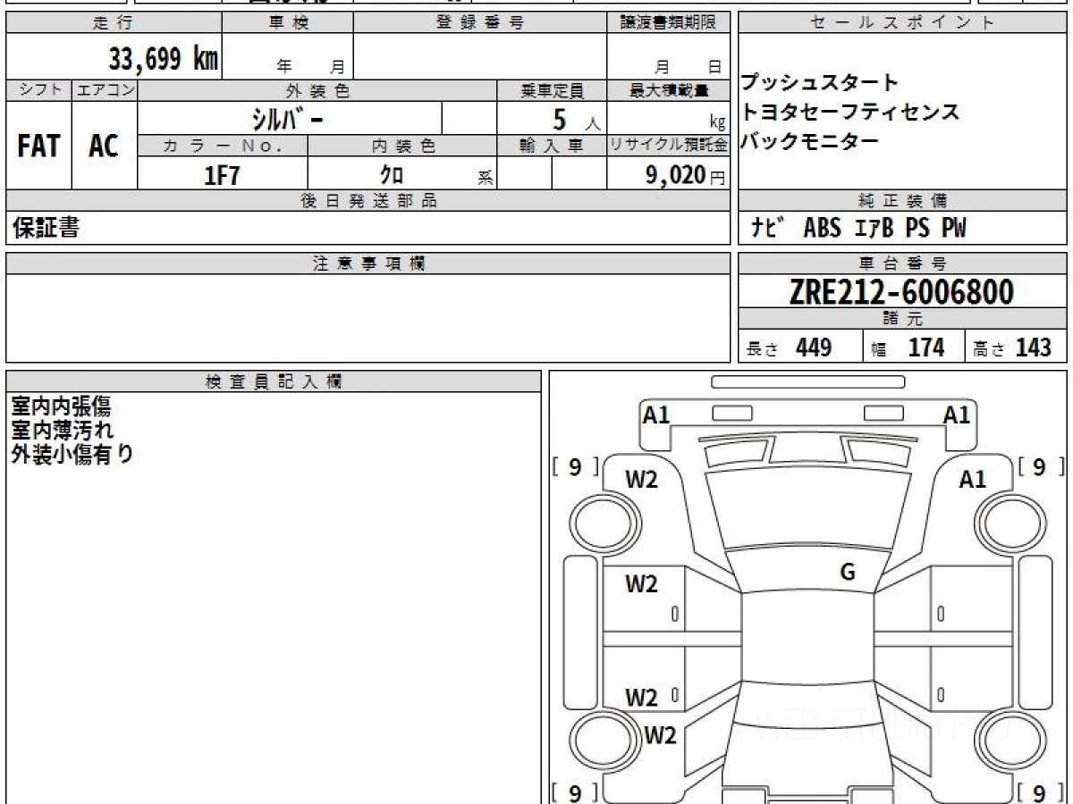Click the 室内薄汚れ inspector note

click(63, 430)
